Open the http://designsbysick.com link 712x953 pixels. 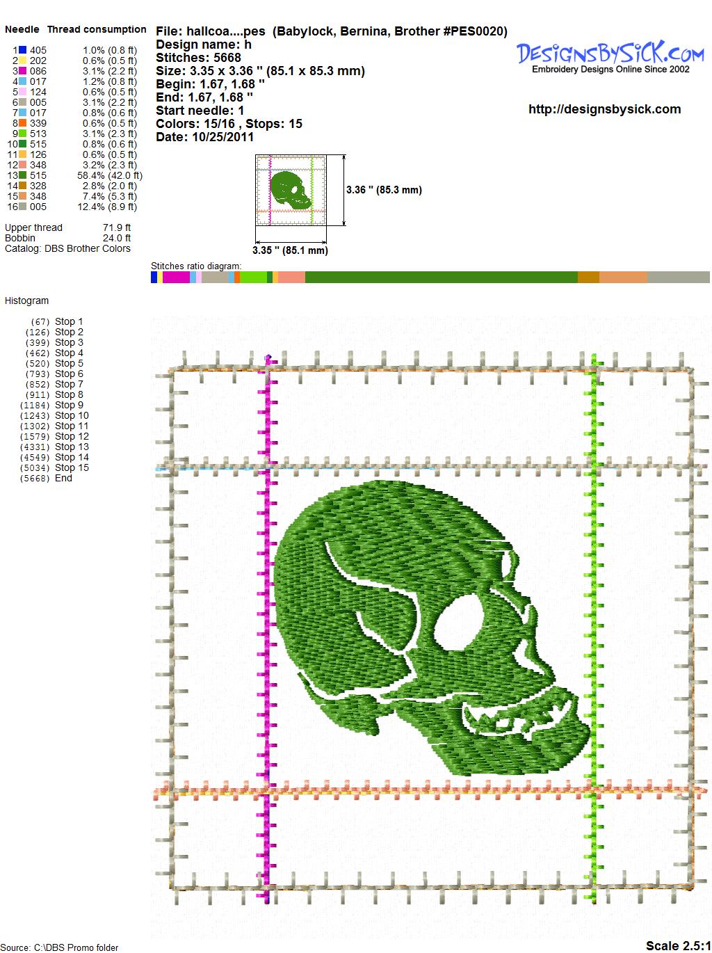604,109
